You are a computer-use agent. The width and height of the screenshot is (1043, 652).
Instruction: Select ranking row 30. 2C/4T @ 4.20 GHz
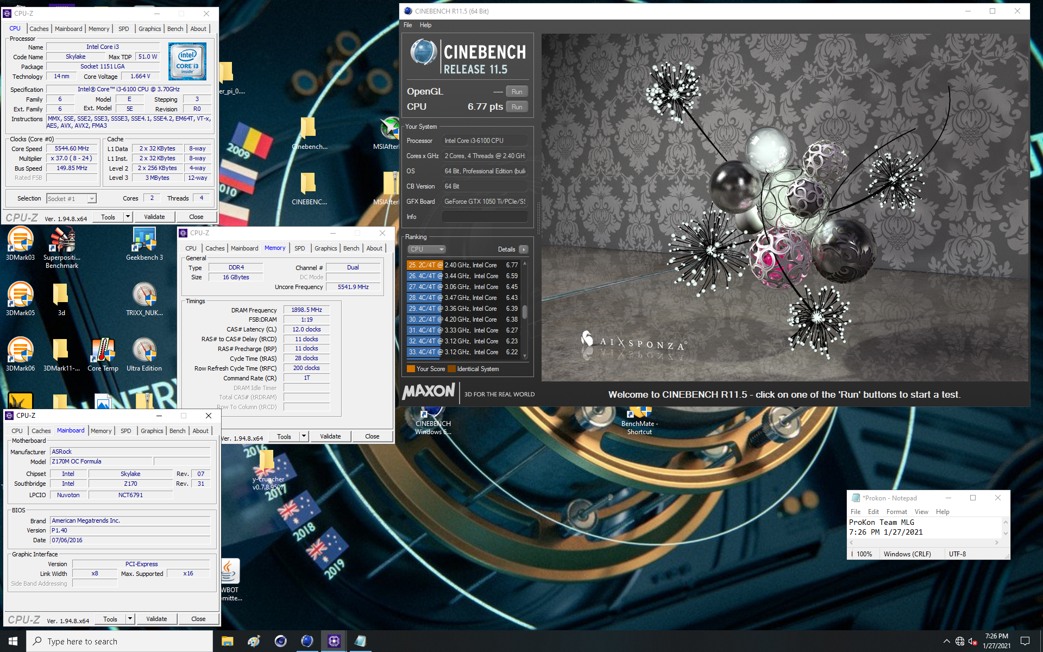[x=463, y=319]
